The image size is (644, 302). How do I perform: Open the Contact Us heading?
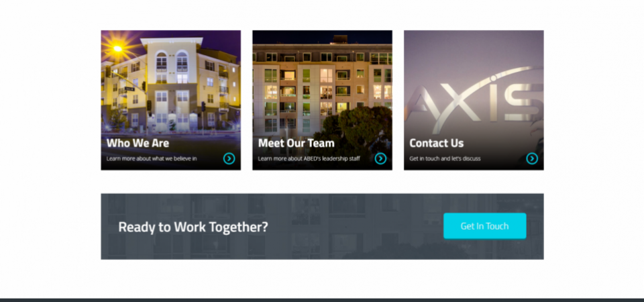[x=436, y=143]
